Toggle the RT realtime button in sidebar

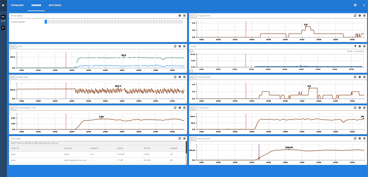(x=3, y=28)
